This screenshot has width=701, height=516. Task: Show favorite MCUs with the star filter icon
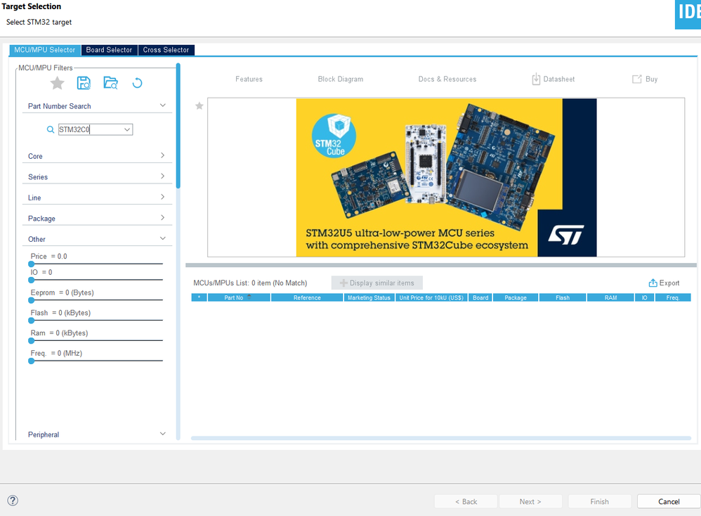tap(57, 83)
